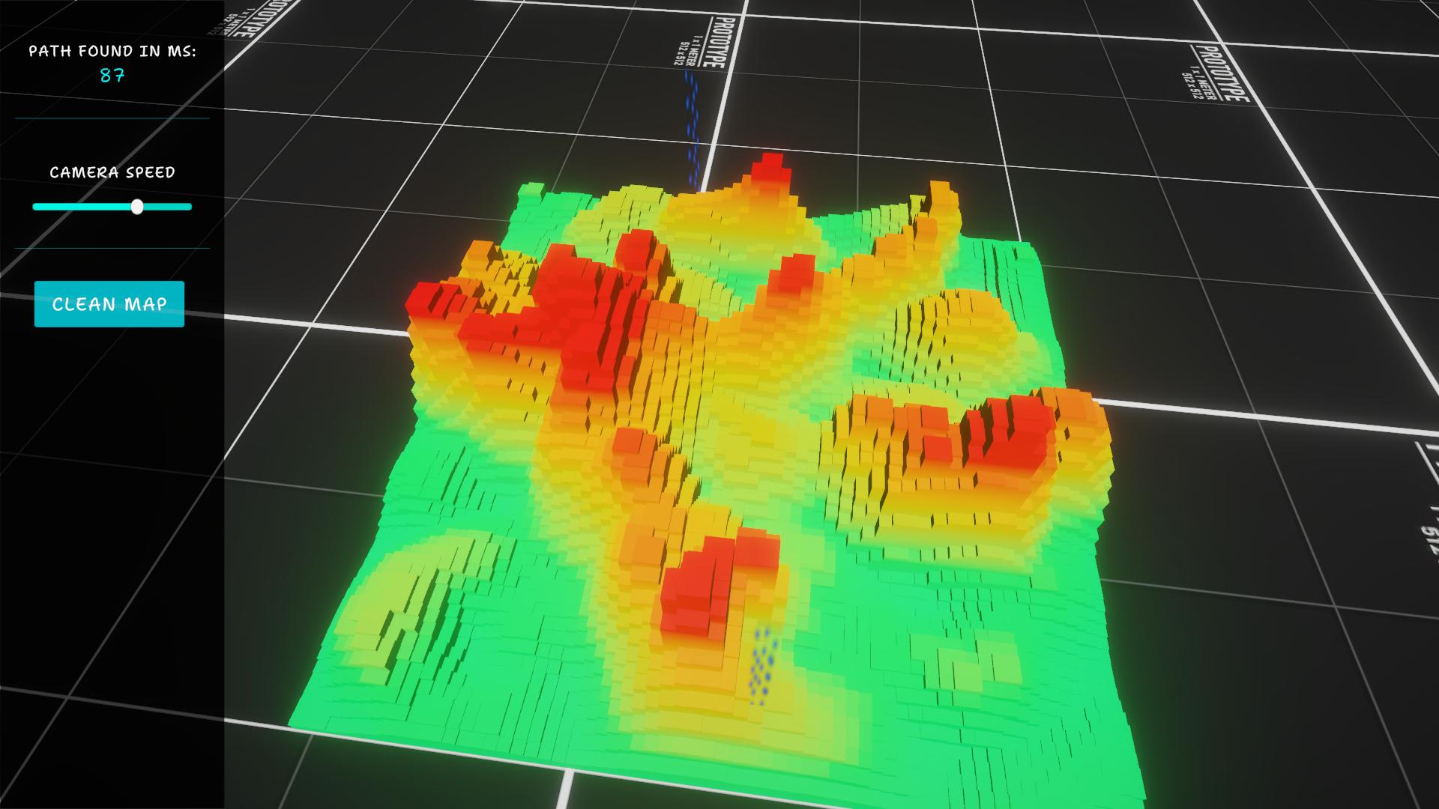Image resolution: width=1439 pixels, height=809 pixels.
Task: Click the left end of camera speed track
Action: click(36, 207)
